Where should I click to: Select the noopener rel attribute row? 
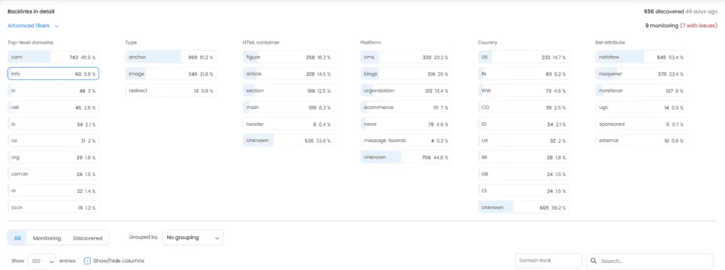641,74
